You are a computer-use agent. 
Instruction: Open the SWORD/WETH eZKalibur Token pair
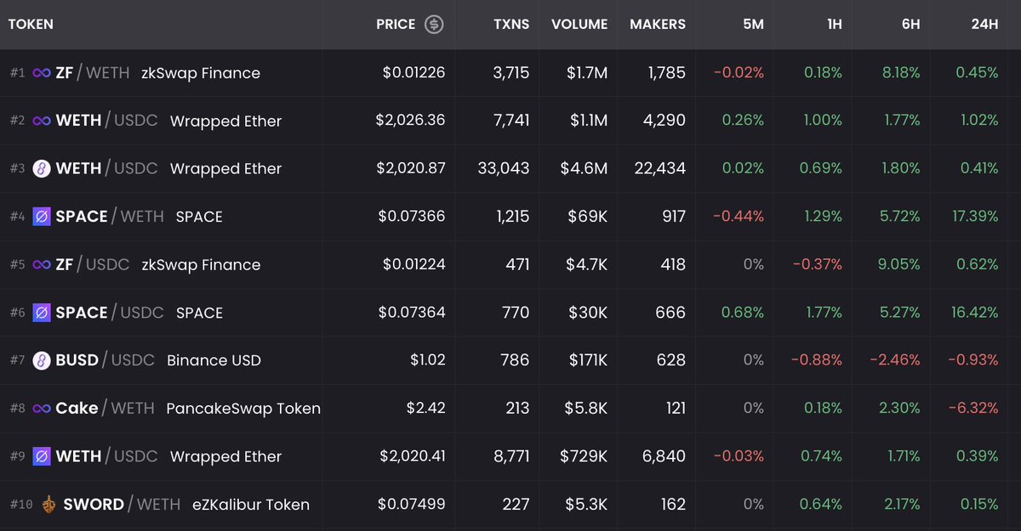coord(510,505)
